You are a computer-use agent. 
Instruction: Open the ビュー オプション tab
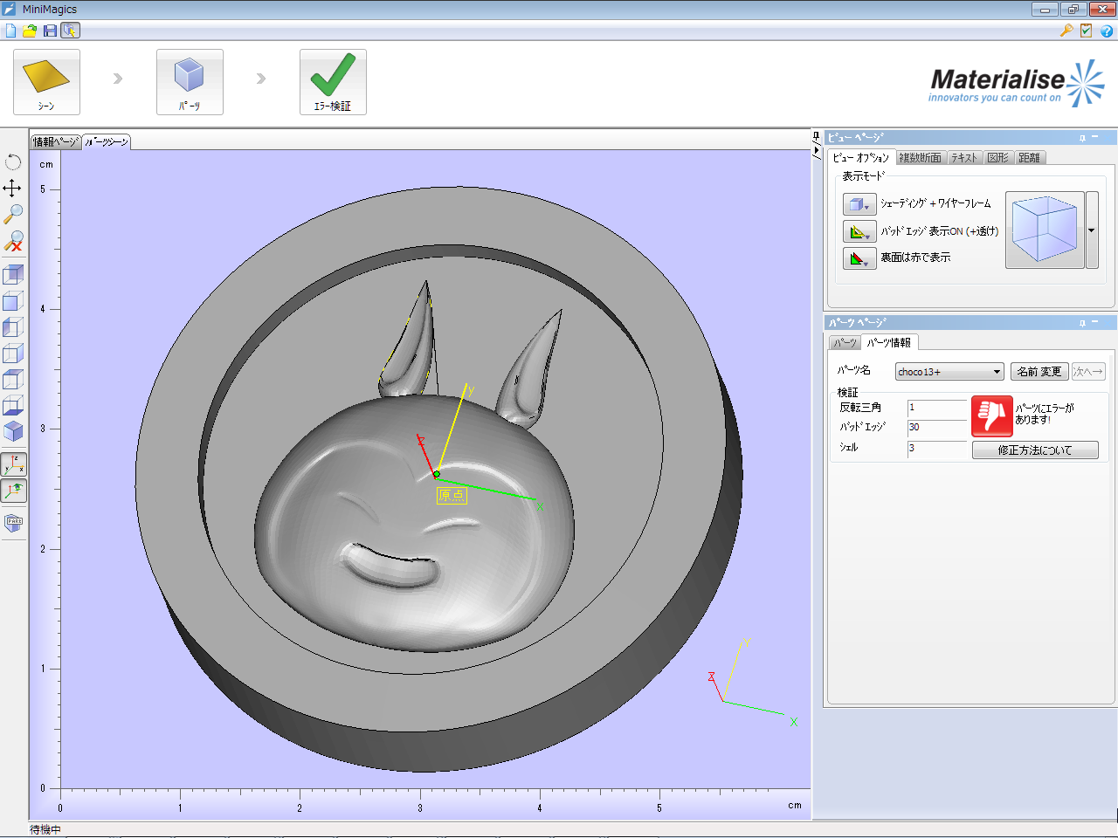click(860, 158)
